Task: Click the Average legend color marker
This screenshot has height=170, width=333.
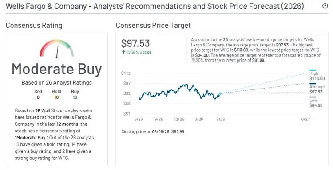Action: 313,83
